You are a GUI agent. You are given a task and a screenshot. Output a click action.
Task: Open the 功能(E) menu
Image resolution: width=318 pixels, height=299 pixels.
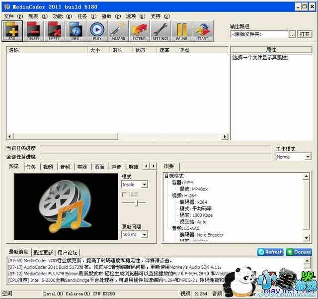(62, 16)
